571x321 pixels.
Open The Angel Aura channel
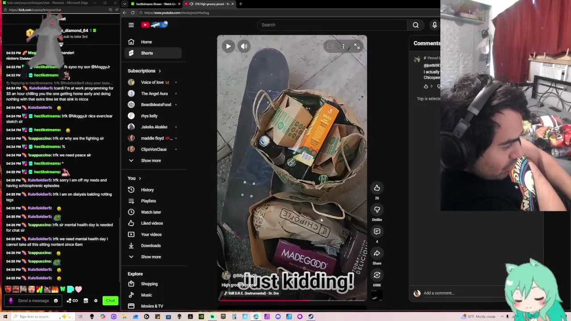pyautogui.click(x=153, y=94)
